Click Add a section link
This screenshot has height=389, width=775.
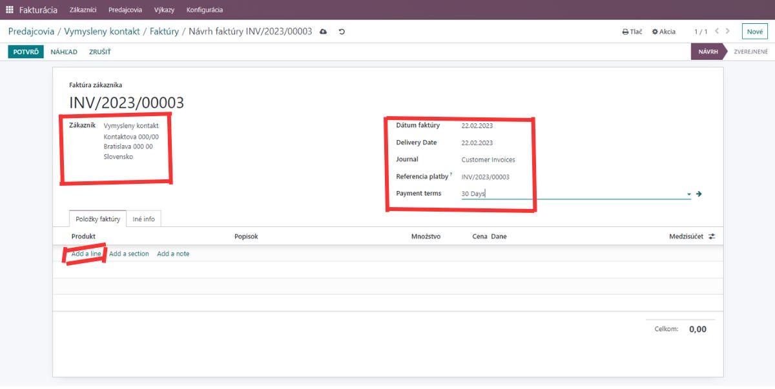click(129, 254)
